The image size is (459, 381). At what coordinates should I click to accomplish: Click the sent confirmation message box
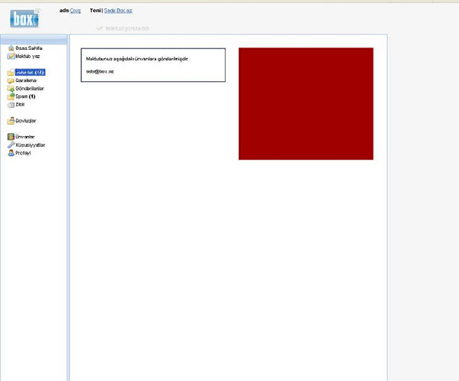click(x=153, y=64)
